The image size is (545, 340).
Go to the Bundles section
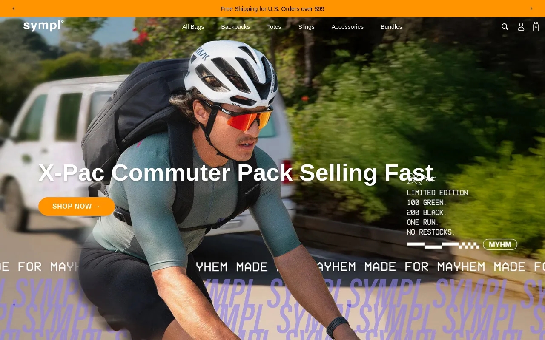[391, 27]
